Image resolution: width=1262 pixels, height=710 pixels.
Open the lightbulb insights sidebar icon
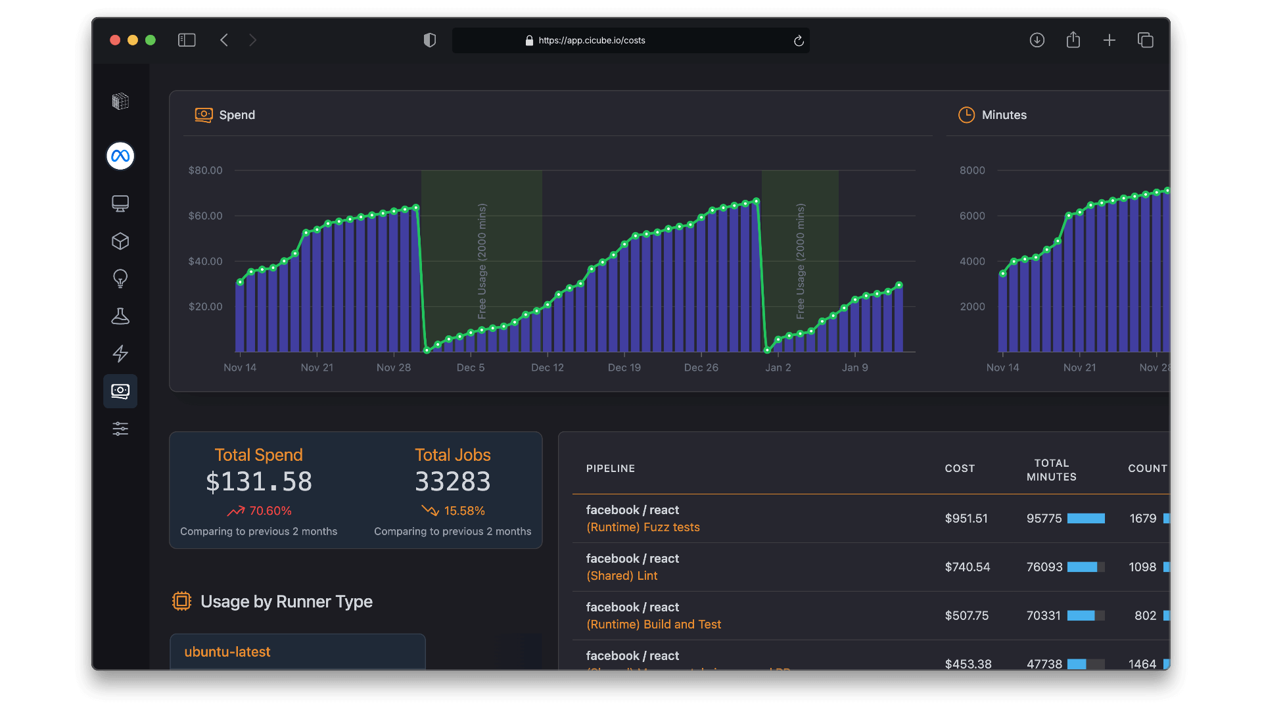point(120,279)
